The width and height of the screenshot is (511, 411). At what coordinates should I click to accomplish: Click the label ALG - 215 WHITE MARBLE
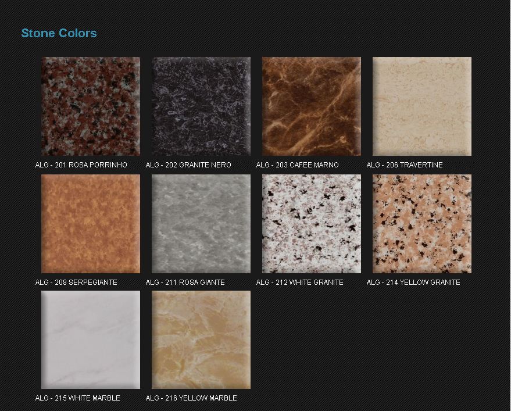point(77,398)
